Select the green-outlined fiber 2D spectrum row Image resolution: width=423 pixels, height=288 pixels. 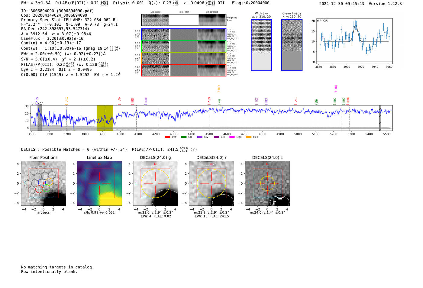point(183,47)
